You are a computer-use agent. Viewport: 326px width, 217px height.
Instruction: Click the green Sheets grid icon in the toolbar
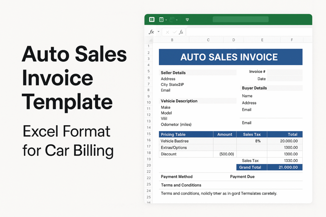[152, 19]
